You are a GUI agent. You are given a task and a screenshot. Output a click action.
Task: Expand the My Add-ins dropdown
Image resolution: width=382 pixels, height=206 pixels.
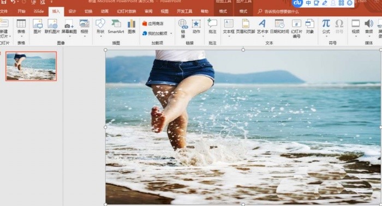[171, 33]
